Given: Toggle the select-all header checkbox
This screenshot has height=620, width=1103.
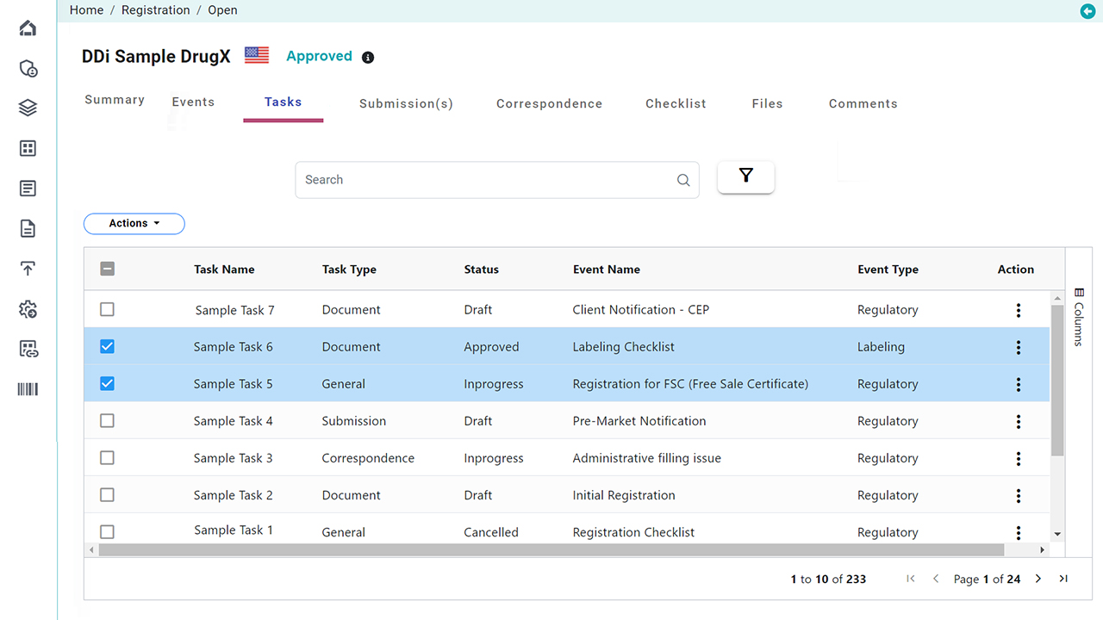Looking at the screenshot, I should tap(107, 269).
